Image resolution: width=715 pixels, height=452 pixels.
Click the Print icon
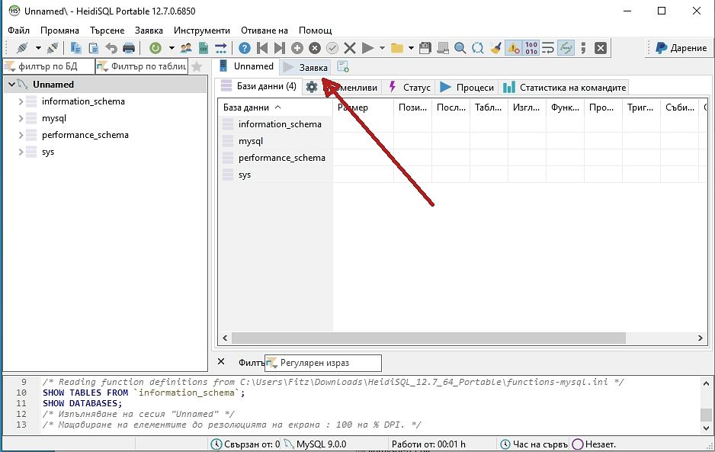tap(129, 48)
